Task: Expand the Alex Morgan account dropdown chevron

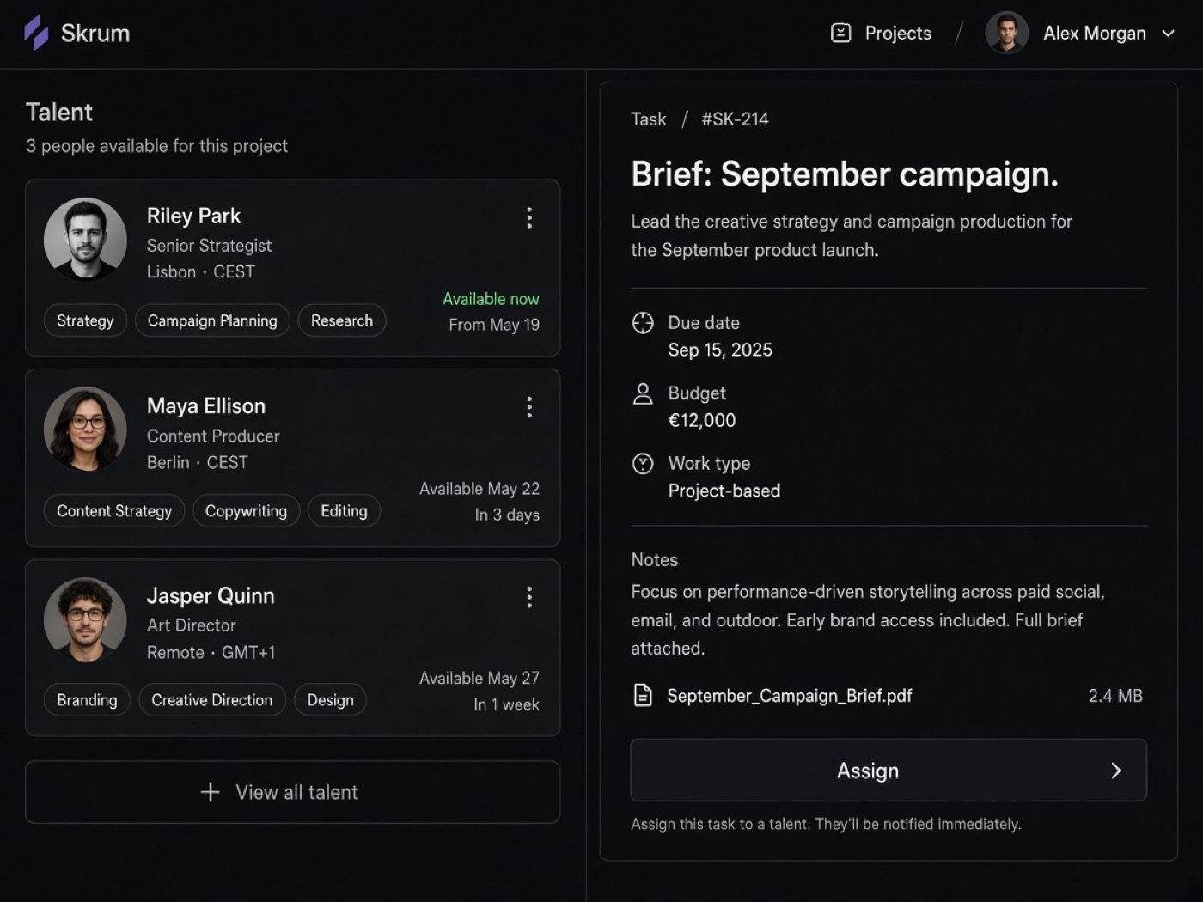Action: click(1168, 34)
